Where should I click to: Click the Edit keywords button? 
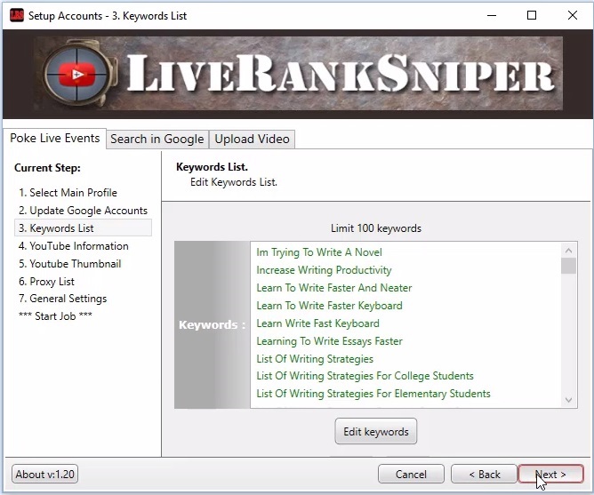376,431
